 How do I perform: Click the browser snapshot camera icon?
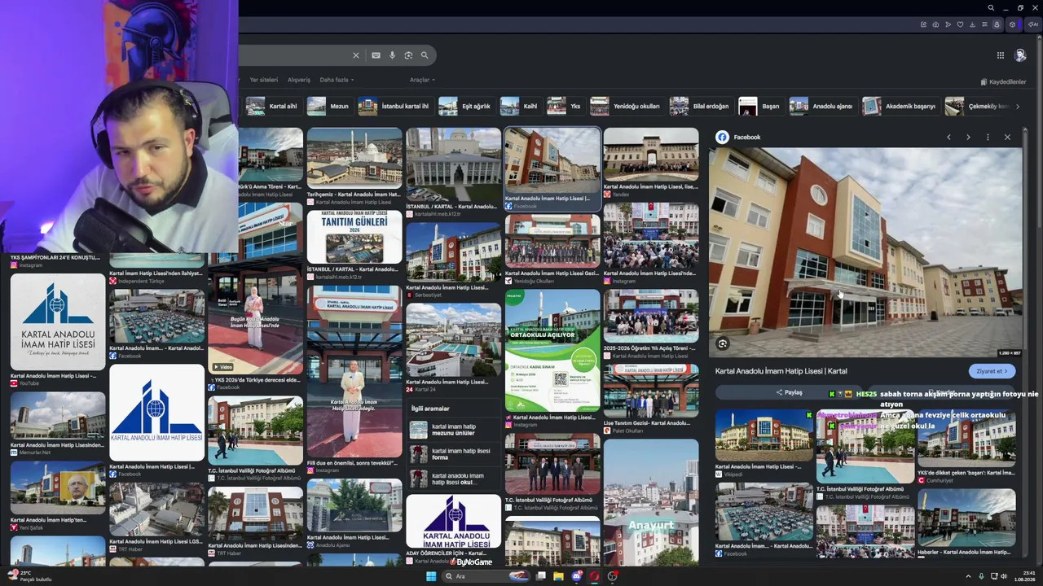coord(935,24)
